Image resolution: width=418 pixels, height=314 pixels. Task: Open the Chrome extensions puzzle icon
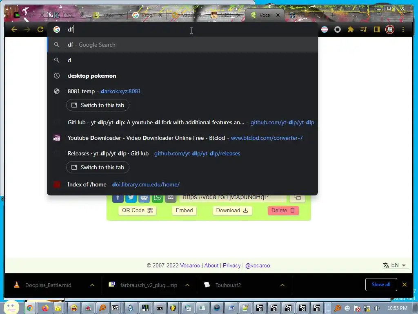[351, 29]
